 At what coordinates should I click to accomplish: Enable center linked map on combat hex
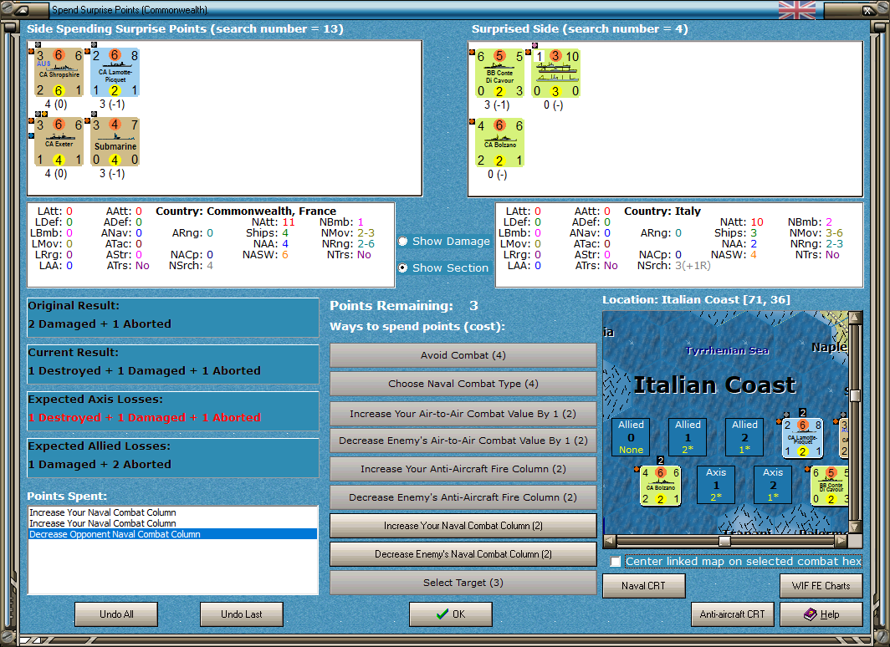[x=616, y=561]
